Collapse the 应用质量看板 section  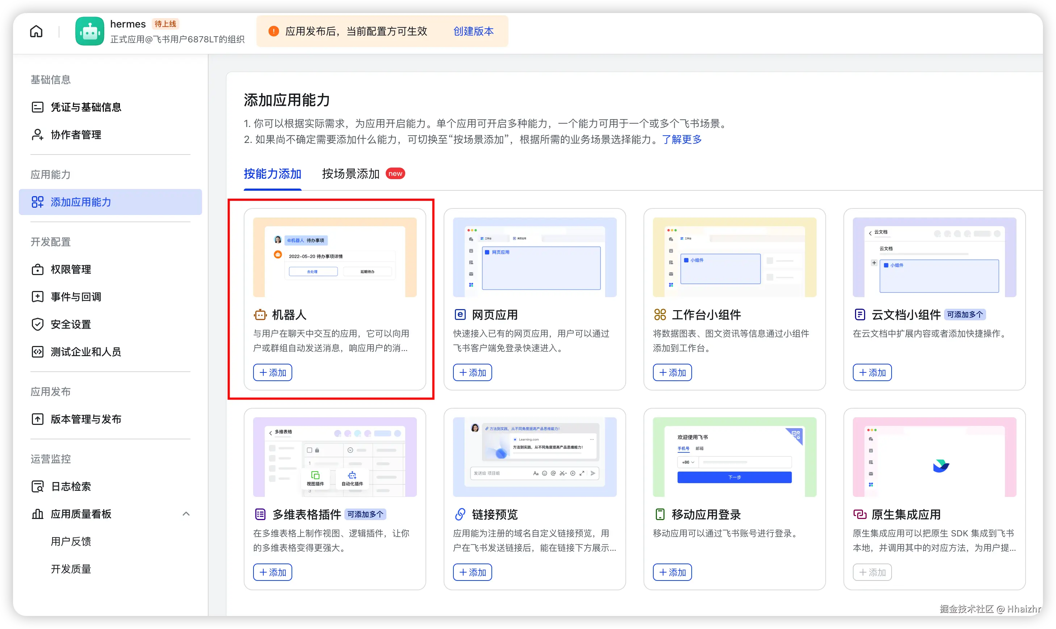(x=187, y=514)
